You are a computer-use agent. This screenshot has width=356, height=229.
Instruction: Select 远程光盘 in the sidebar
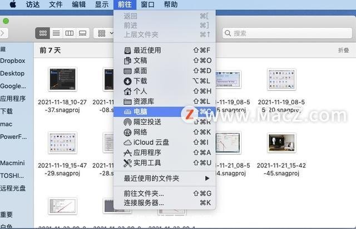pos(13,189)
